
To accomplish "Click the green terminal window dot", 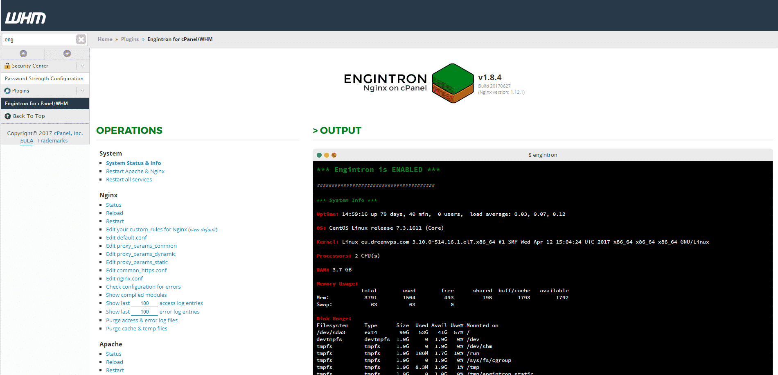I will click(x=319, y=155).
